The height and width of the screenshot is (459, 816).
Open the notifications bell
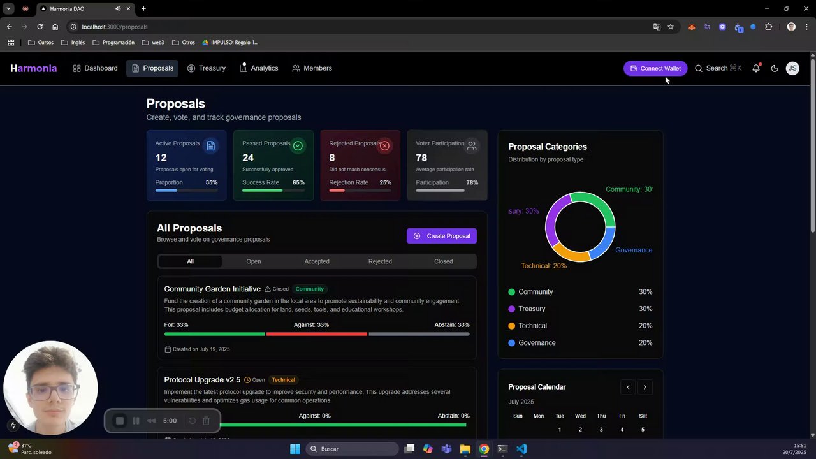click(756, 68)
